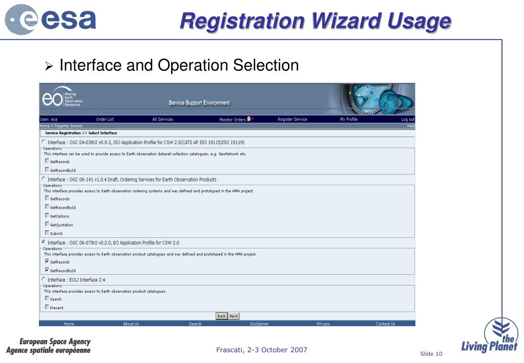This screenshot has height=363, width=524.
Task: Select the EOLI Interface 2.4 radio button
Action: click(x=44, y=279)
